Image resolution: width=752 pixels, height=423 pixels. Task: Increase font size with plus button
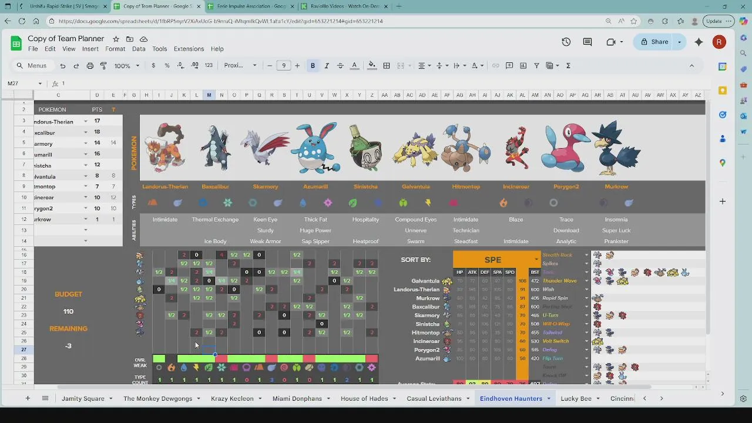[297, 66]
